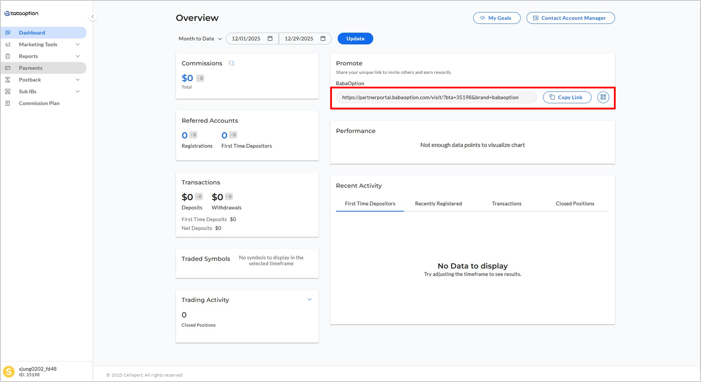Open the Month to Date dropdown
701x382 pixels.
pos(200,38)
